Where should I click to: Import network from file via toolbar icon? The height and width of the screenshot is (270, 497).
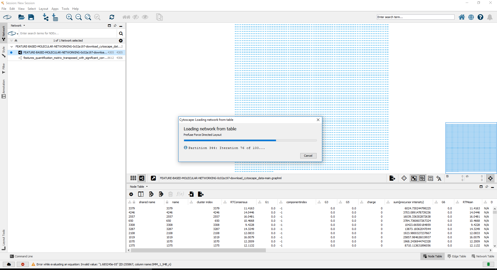point(46,17)
